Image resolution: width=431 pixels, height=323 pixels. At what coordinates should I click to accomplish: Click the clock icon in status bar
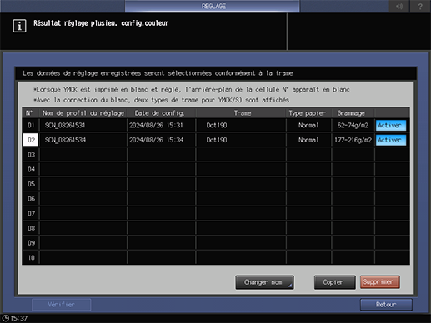point(5,318)
